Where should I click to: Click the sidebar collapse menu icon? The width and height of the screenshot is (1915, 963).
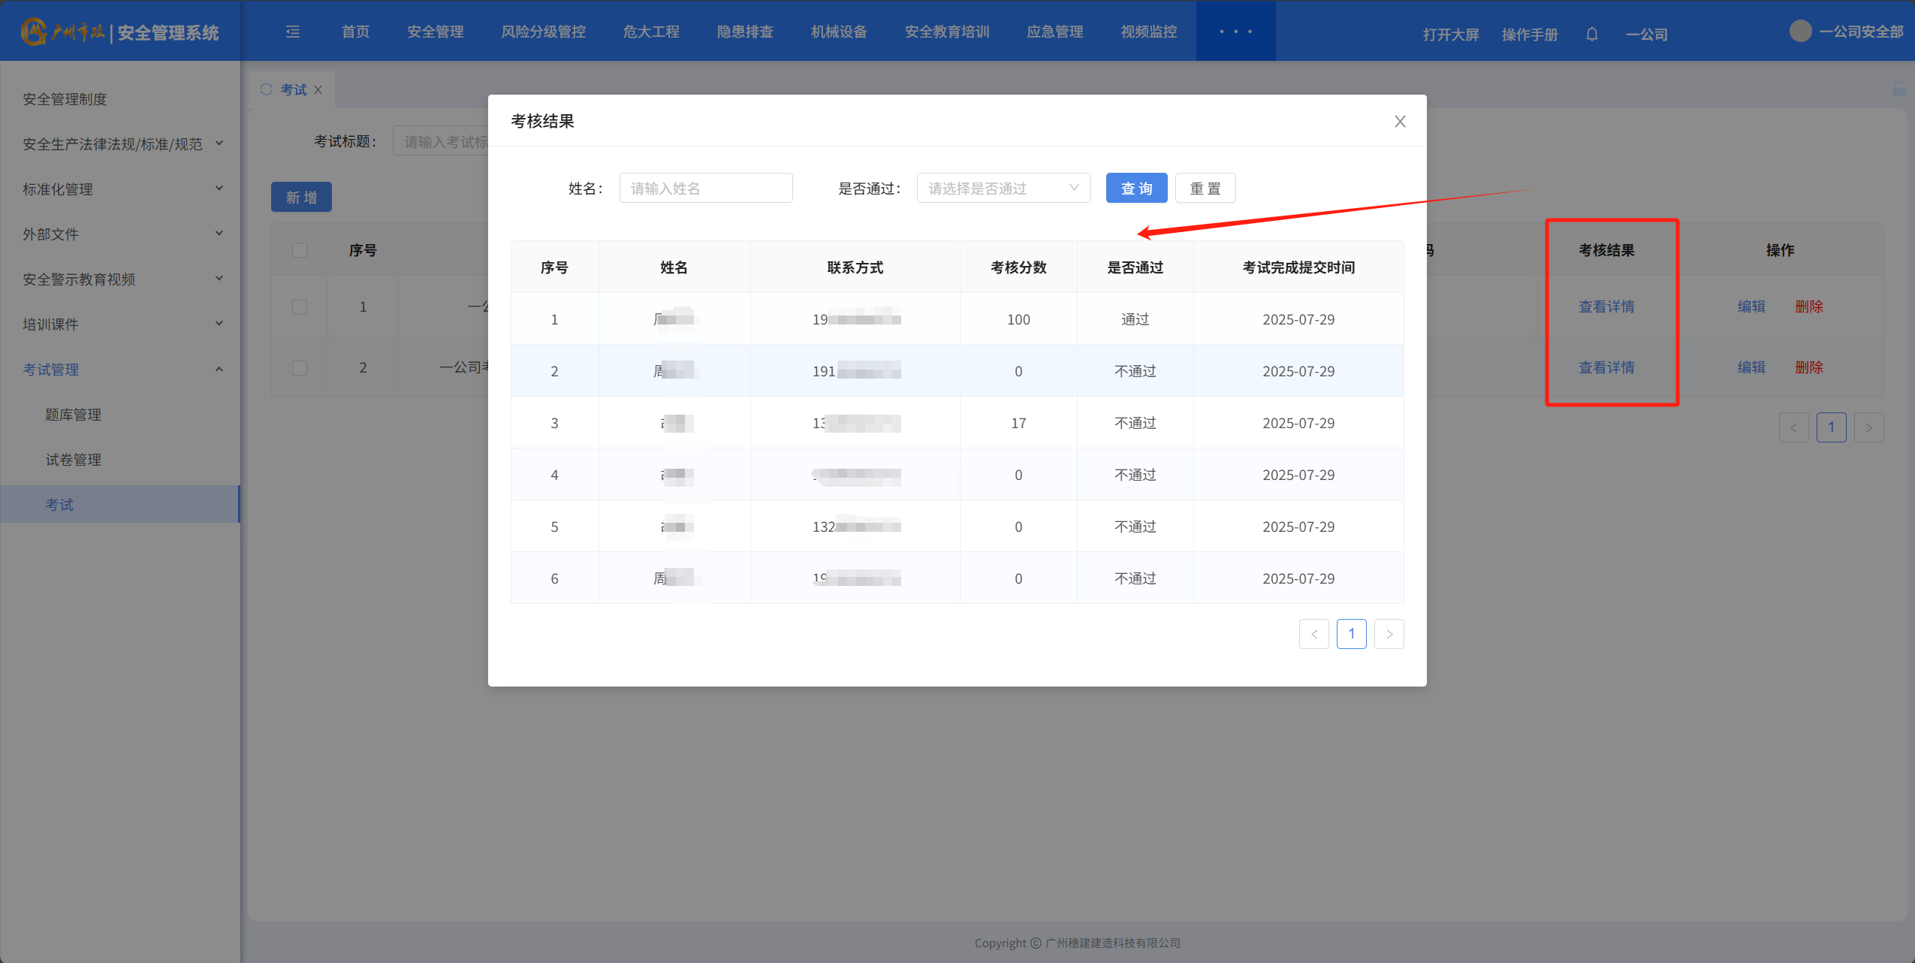(x=293, y=32)
